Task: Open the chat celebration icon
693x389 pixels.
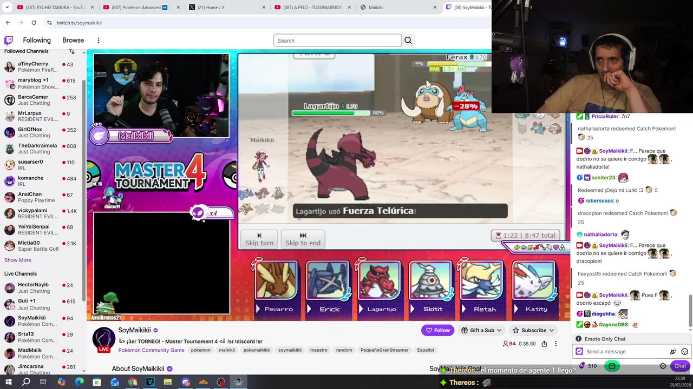Action: point(674,352)
